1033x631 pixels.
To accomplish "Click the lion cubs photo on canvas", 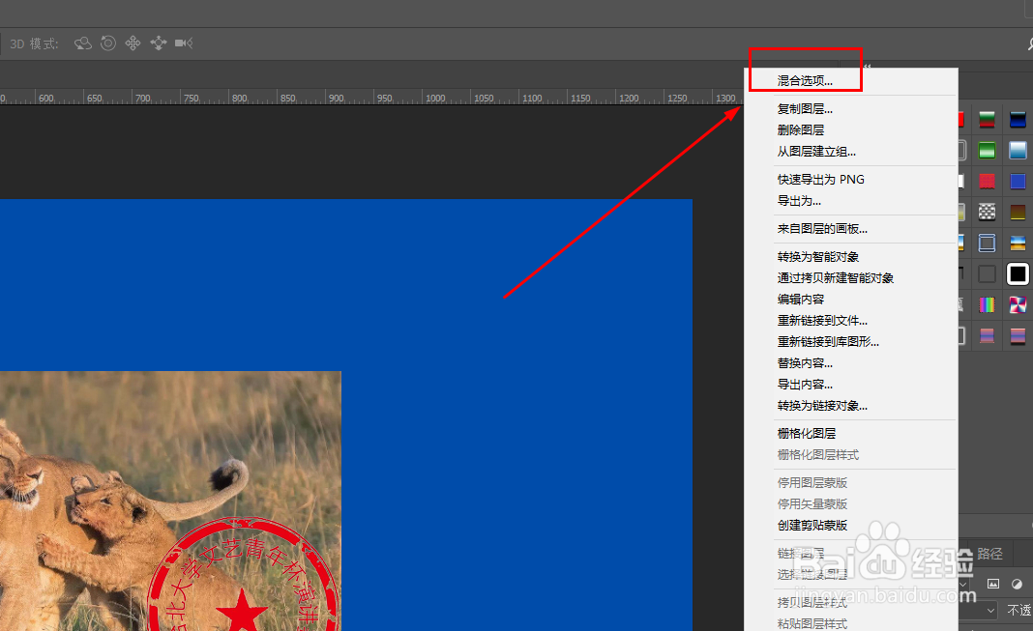I will tap(170, 501).
